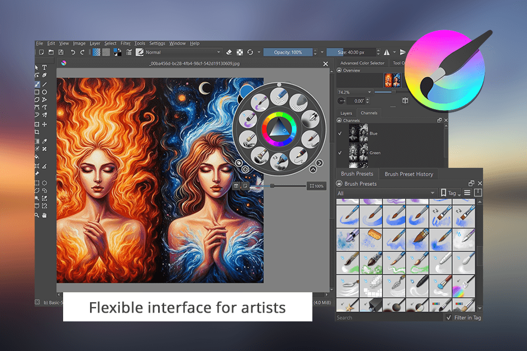Select the Gradient tool
This screenshot has height=351, width=527.
point(37,141)
